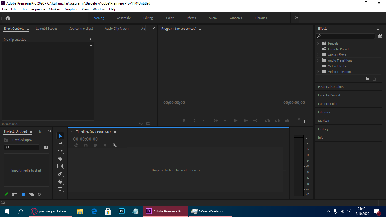Go to Out point in Program monitor

pos(255,121)
